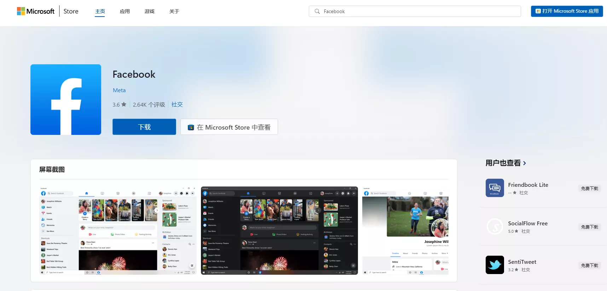The height and width of the screenshot is (291, 607).
Task: Click the Facebook app title heading
Action: 134,74
